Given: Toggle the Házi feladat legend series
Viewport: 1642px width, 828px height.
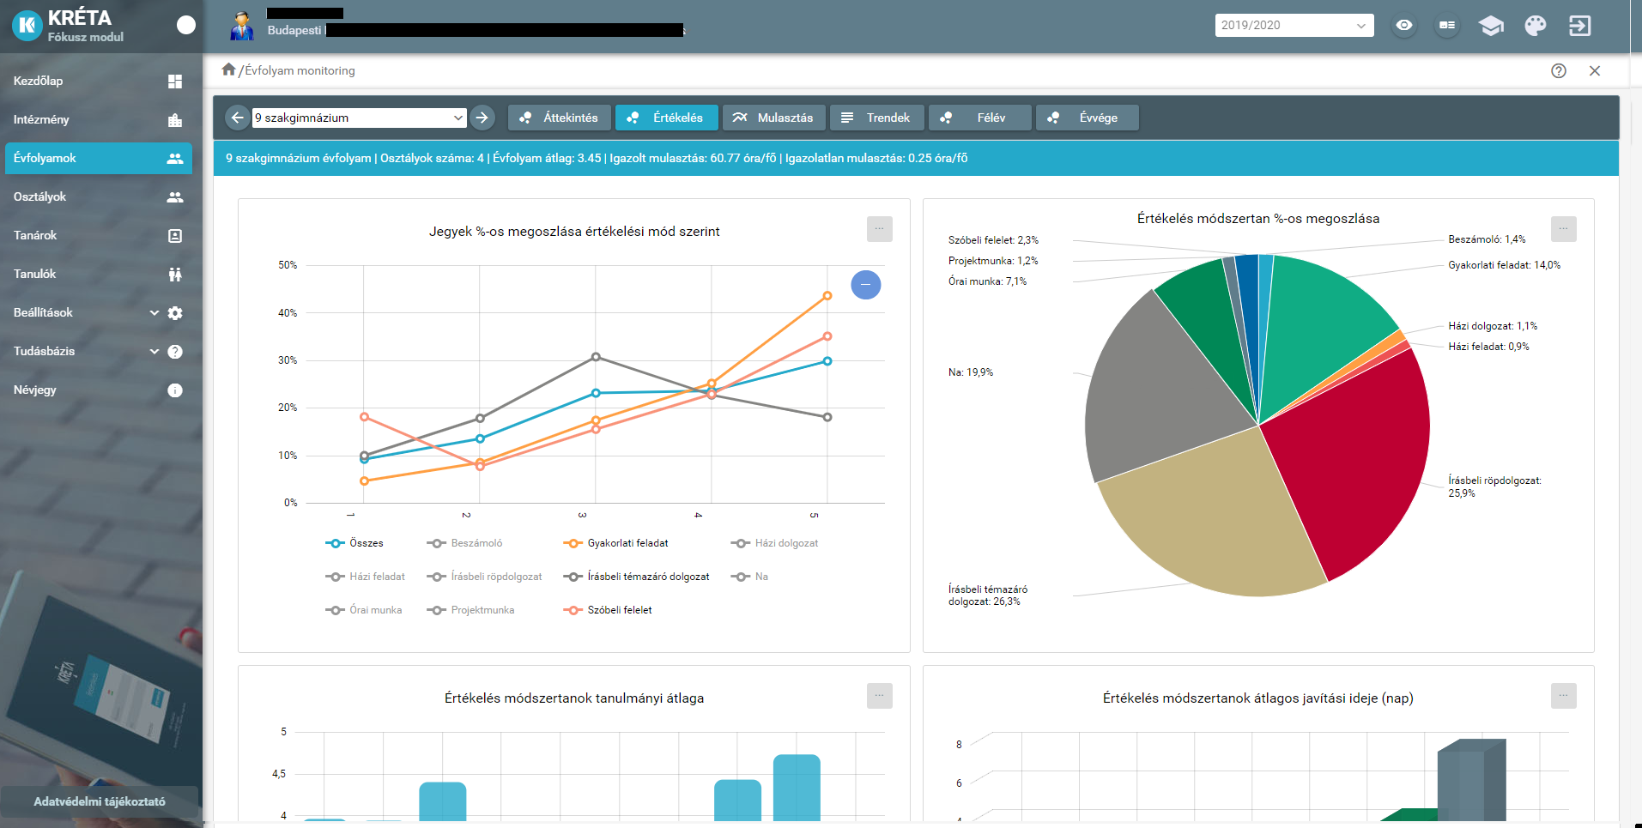Looking at the screenshot, I should click(365, 577).
